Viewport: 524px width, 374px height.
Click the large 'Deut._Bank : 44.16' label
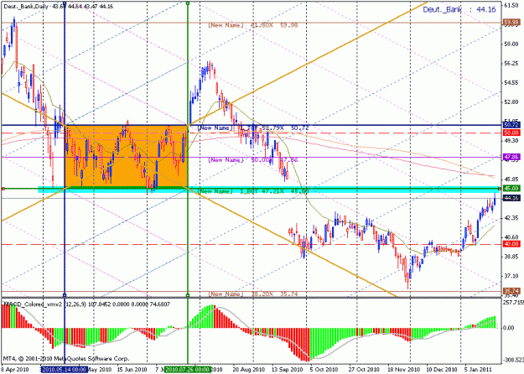click(459, 10)
